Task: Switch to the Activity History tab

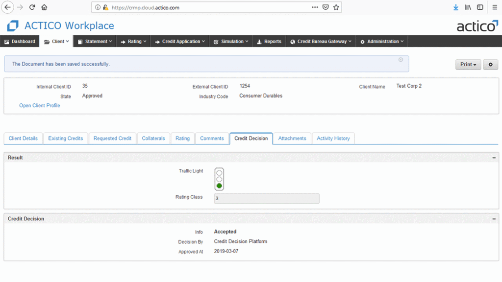Action: pos(333,139)
